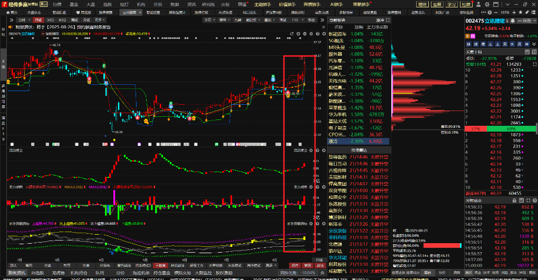Viewport: 538px width, 280px height.
Task: Close the 财报潜伏 notice bar with X
Action: coord(323,27)
